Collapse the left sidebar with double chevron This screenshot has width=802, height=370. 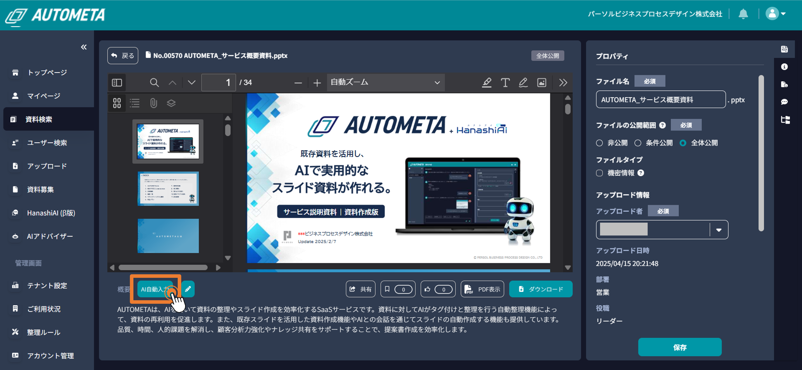tap(83, 47)
